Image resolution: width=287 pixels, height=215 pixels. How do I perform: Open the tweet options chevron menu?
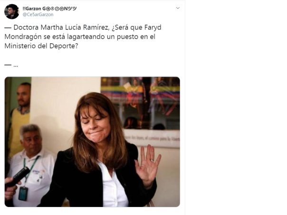[178, 8]
